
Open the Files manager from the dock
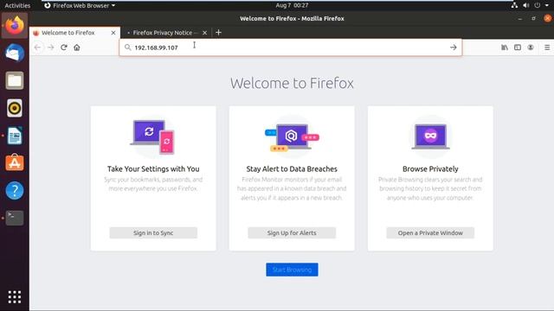(15, 80)
